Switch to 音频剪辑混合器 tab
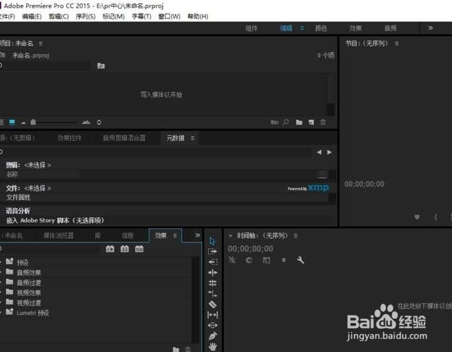The height and width of the screenshot is (352, 452). pos(124,138)
